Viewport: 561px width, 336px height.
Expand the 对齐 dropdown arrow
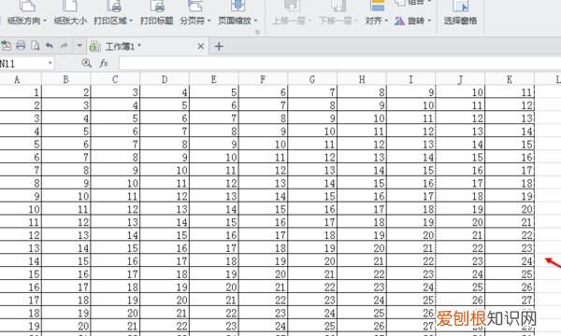pyautogui.click(x=386, y=21)
